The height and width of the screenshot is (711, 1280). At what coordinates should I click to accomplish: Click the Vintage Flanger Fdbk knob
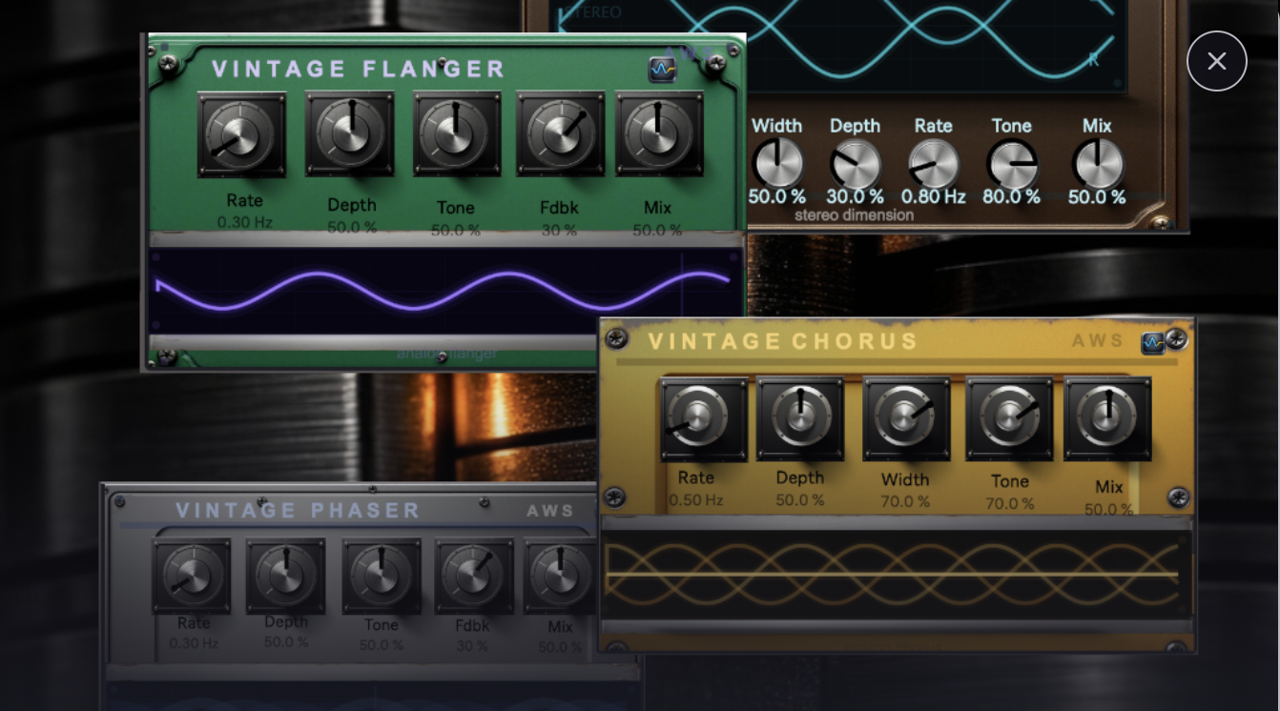[x=560, y=133]
